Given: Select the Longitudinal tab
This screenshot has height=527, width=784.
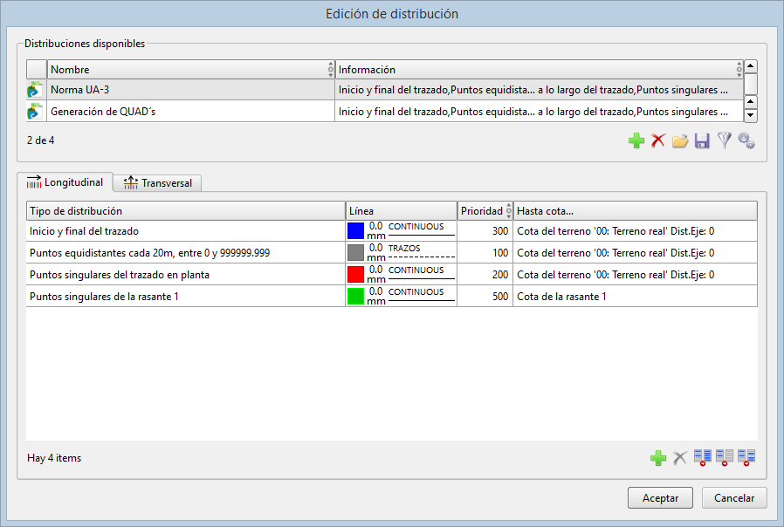Looking at the screenshot, I should click(x=65, y=182).
